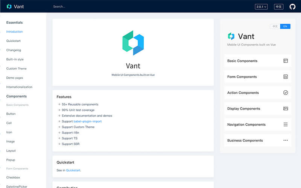Select EN in the language toggle

click(x=285, y=26)
